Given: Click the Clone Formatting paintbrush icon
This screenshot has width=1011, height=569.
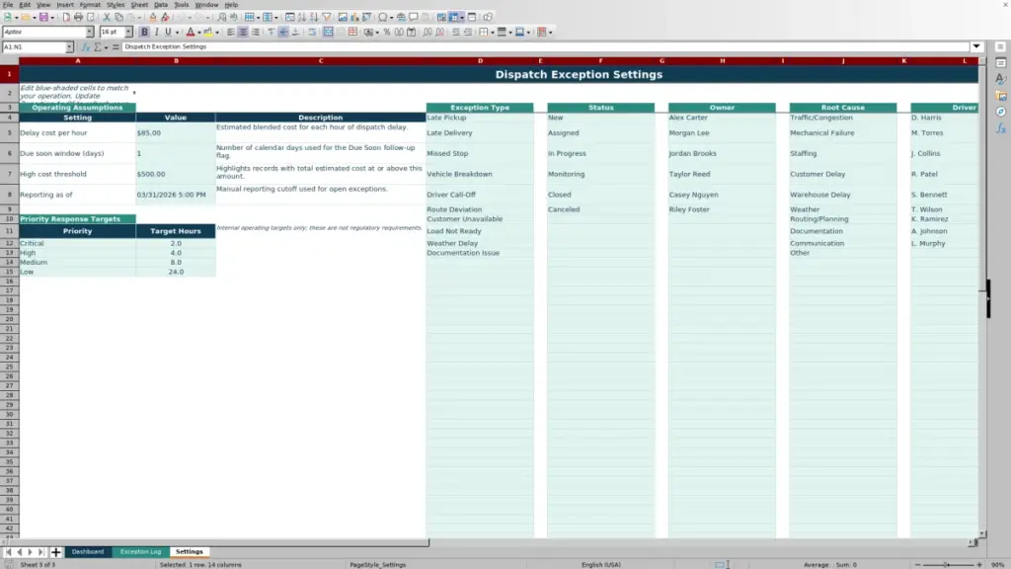Looking at the screenshot, I should [x=153, y=17].
